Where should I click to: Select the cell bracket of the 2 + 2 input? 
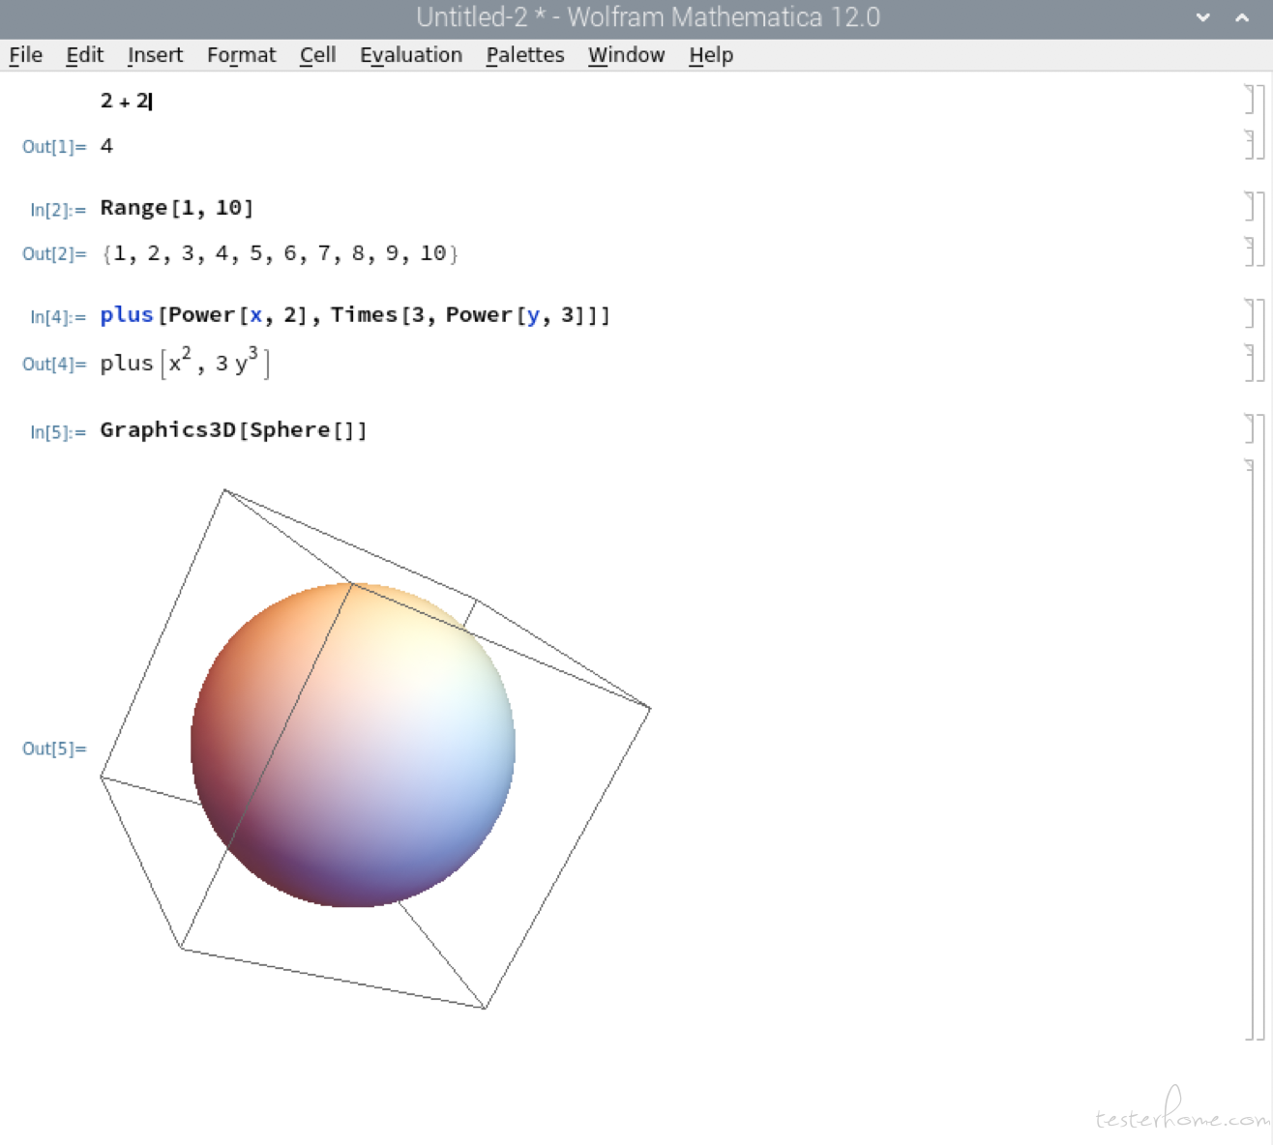[1250, 100]
